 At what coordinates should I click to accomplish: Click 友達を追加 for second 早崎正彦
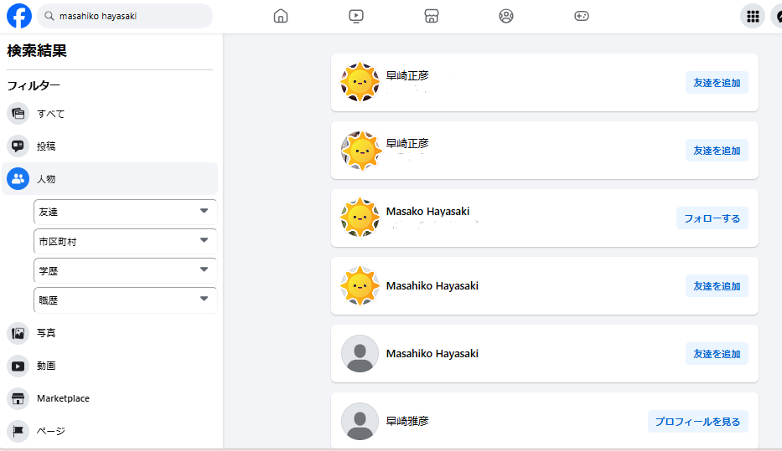click(x=717, y=151)
